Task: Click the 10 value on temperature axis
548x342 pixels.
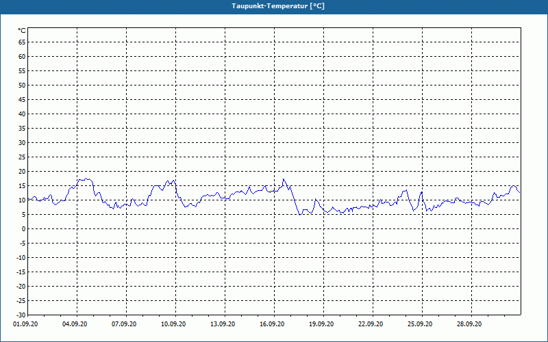Action: click(22, 200)
